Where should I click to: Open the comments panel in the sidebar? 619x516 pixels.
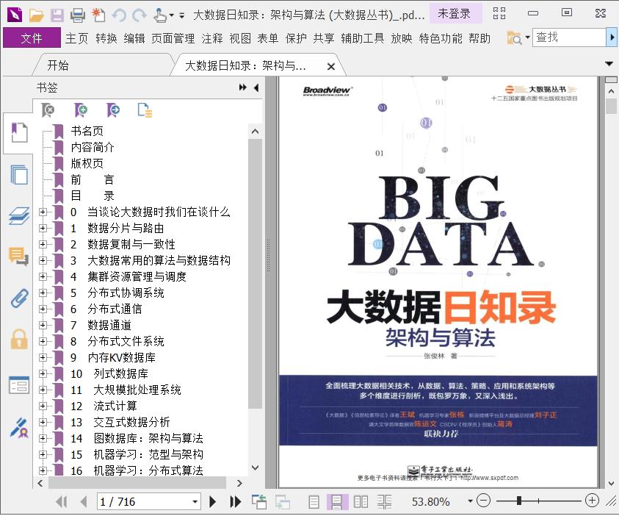click(19, 257)
